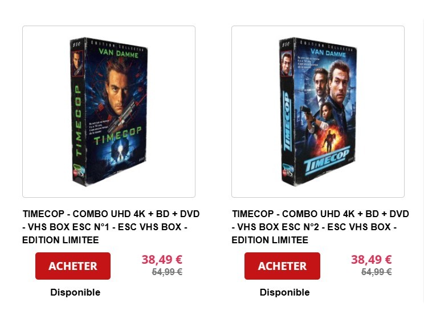Click the ACHETER button for VHS Box N°1

(x=73, y=266)
